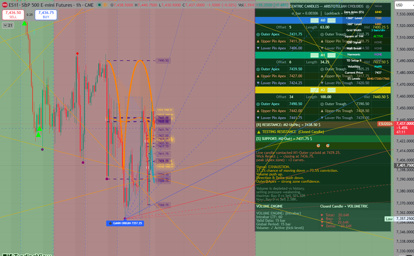The width and height of the screenshot is (414, 256).
Task: Click M1 Length value 34.25
Action: click(325, 62)
